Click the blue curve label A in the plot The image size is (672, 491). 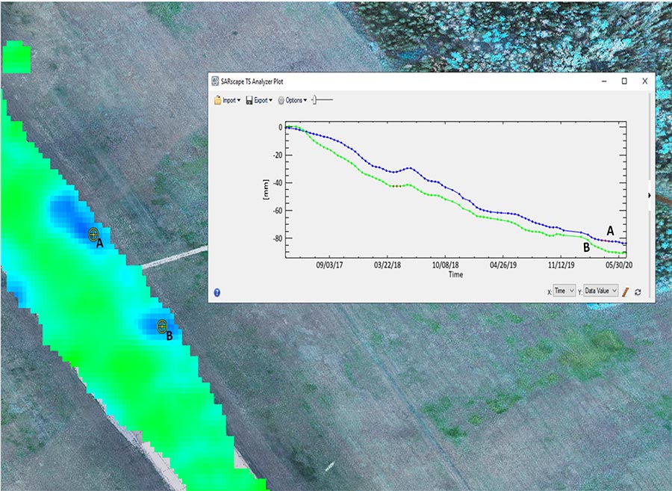click(610, 231)
